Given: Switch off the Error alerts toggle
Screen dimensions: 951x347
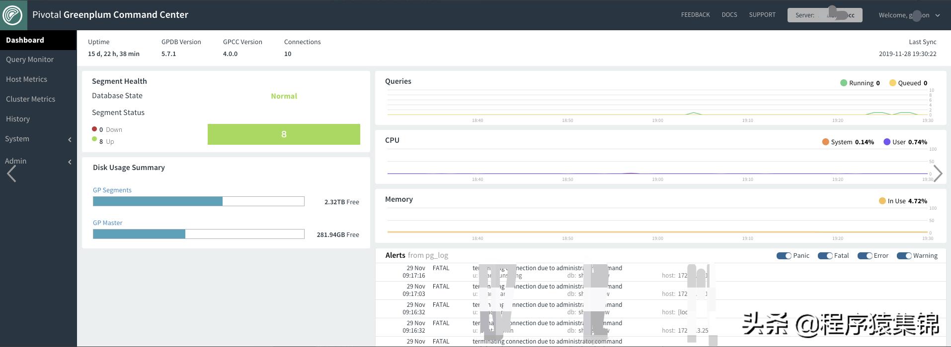Looking at the screenshot, I should pos(865,256).
